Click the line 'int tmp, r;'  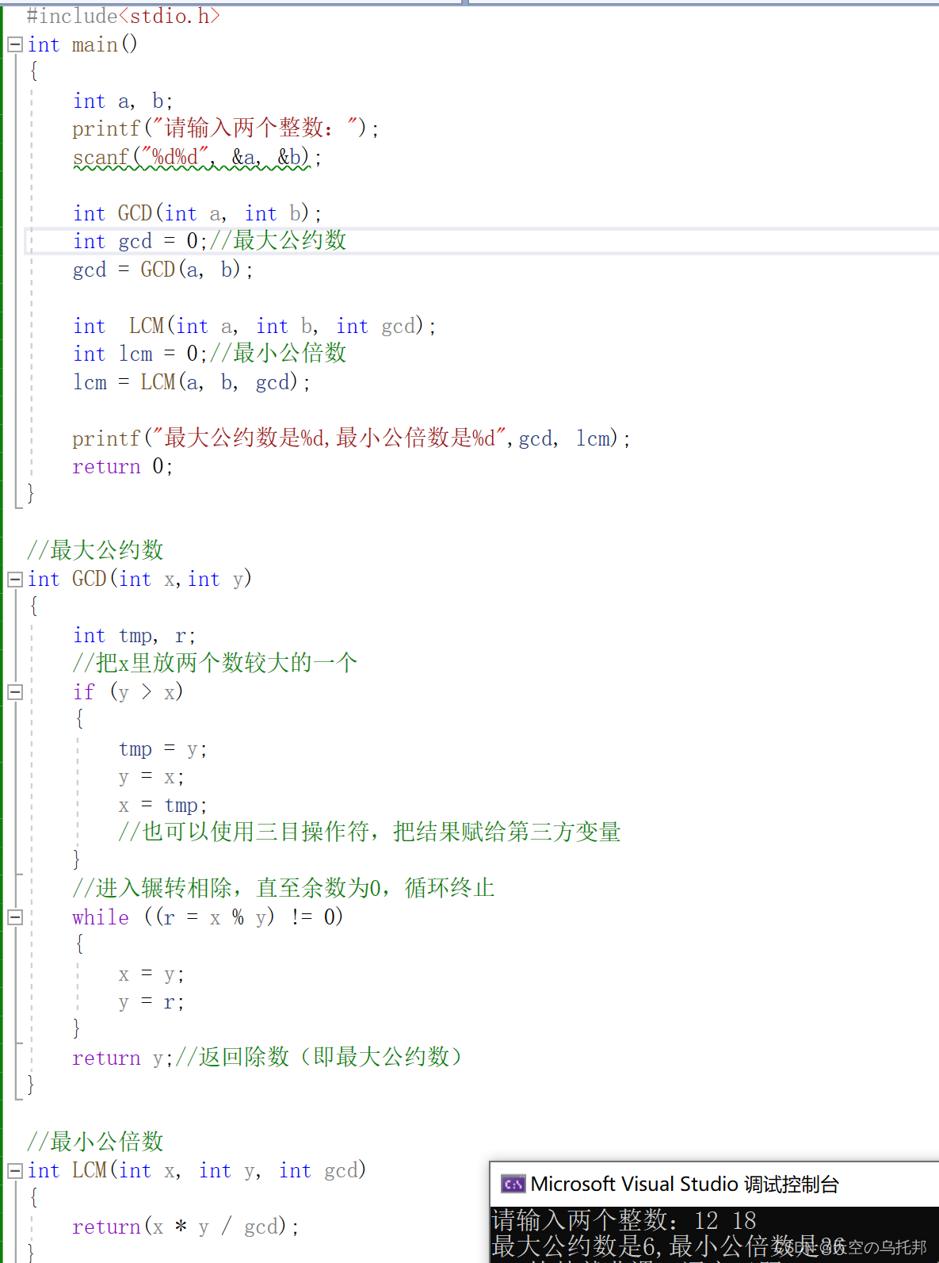[134, 636]
